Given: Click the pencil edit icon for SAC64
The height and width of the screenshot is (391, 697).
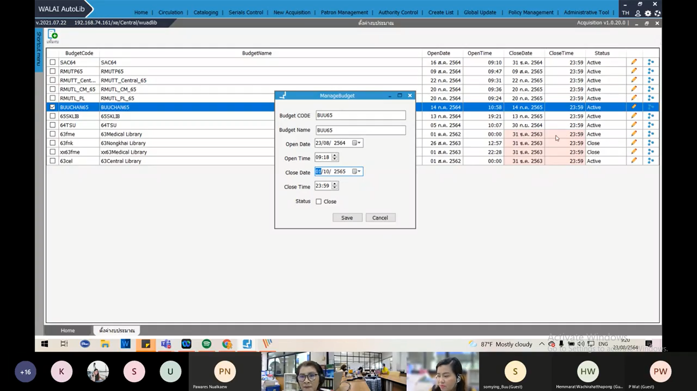Looking at the screenshot, I should coord(634,62).
